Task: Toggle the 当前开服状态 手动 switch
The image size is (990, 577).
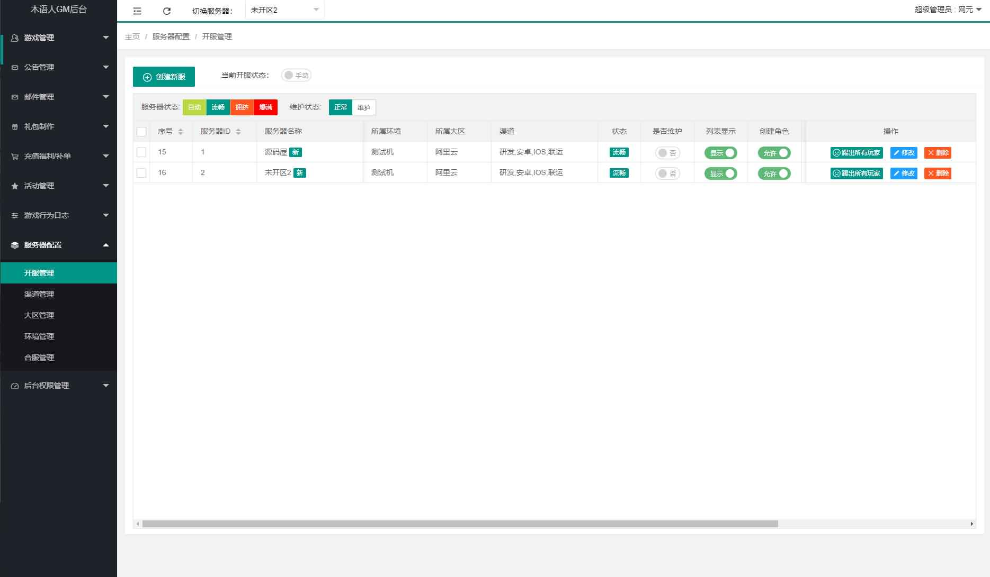Action: point(296,75)
